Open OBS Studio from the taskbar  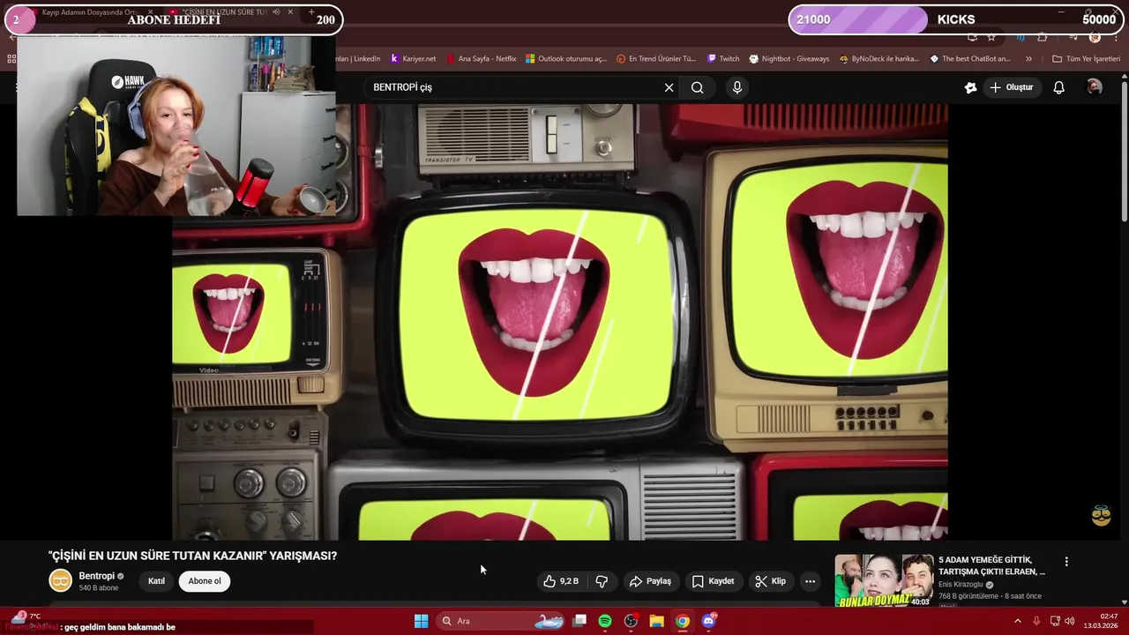pyautogui.click(x=631, y=621)
